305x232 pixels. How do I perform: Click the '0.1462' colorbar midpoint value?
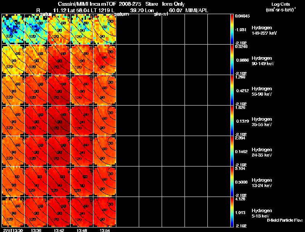241,152
